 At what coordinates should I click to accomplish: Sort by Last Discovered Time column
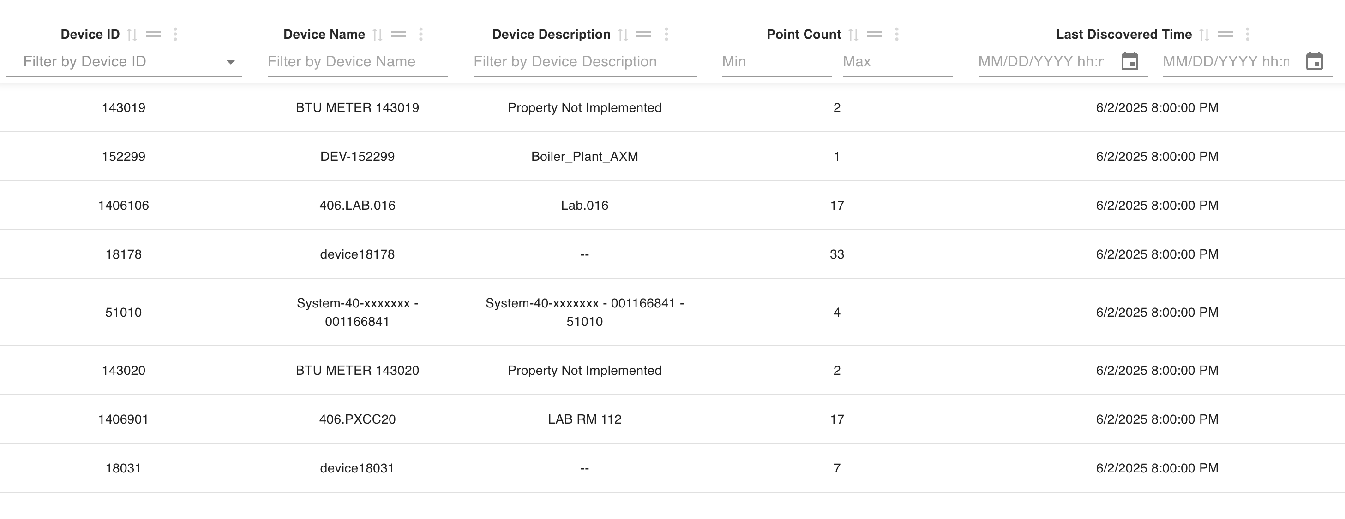[x=1204, y=35]
